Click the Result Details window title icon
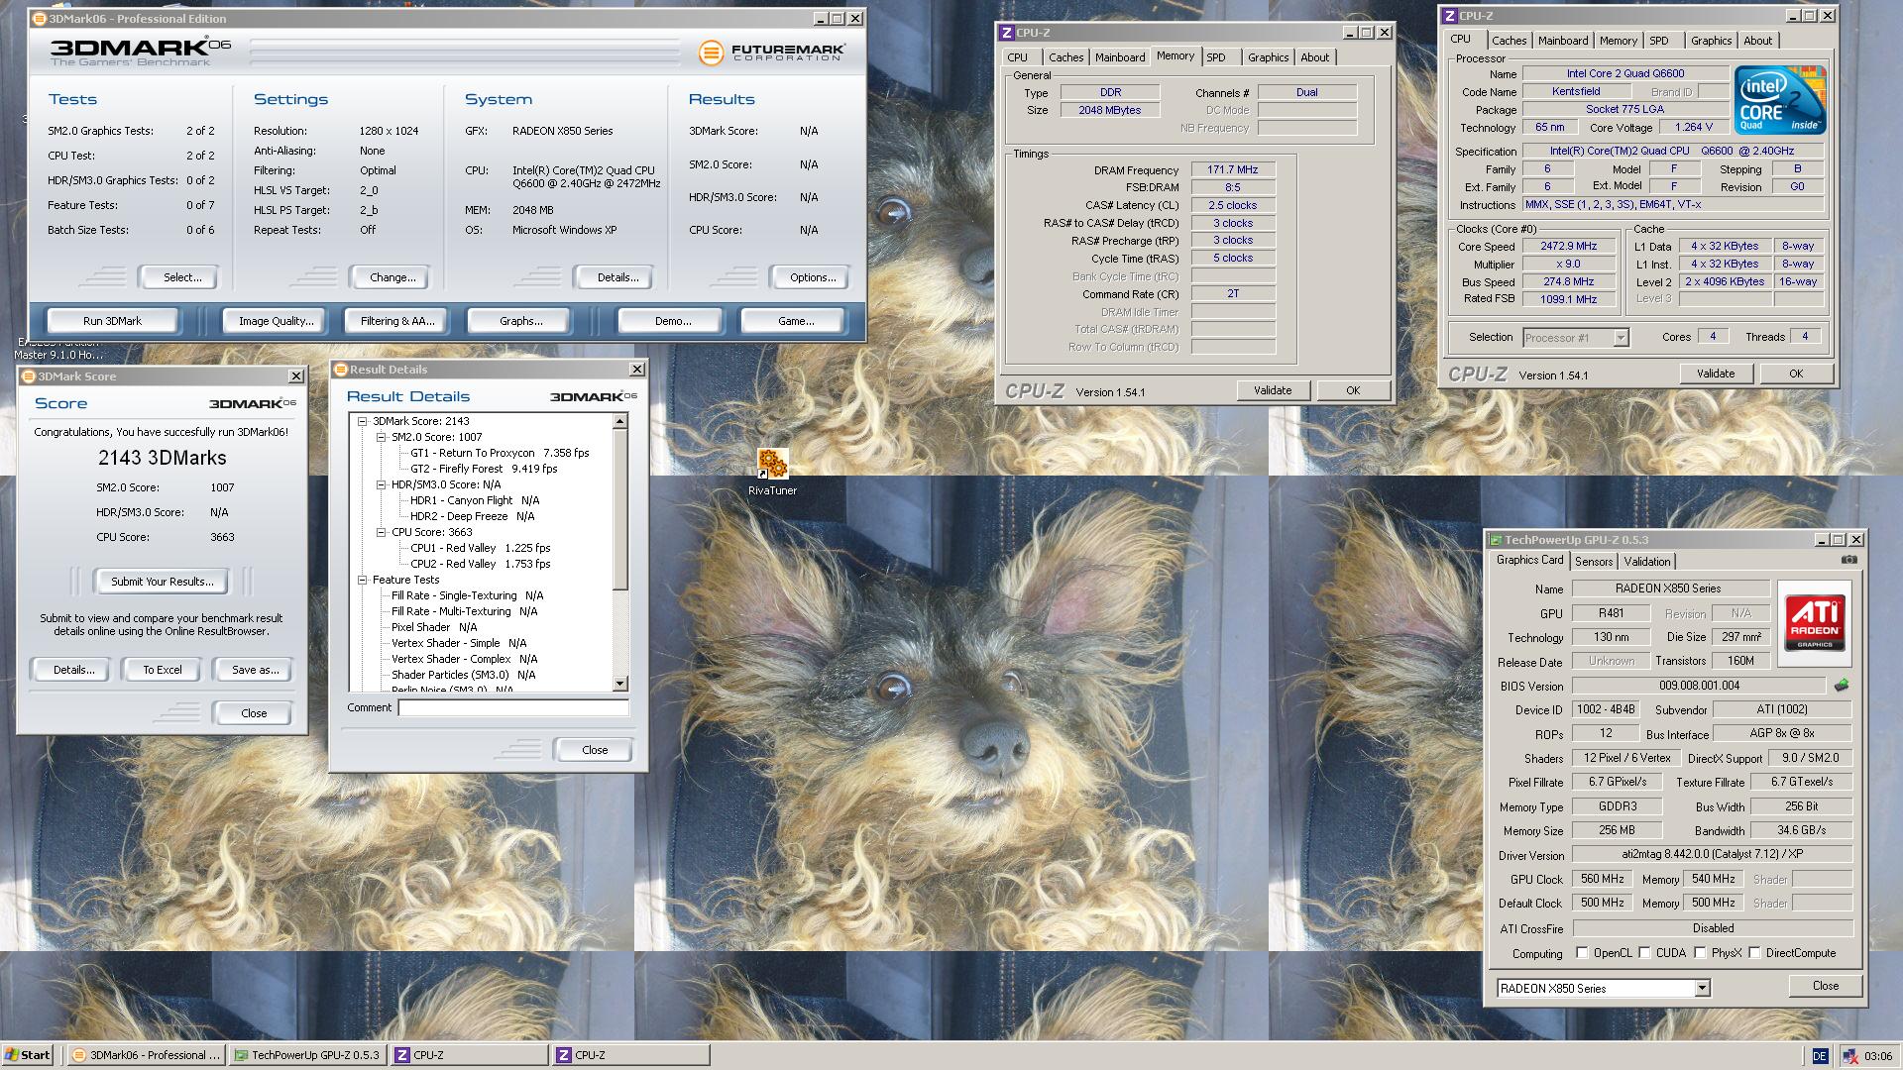1903x1070 pixels. tap(341, 370)
